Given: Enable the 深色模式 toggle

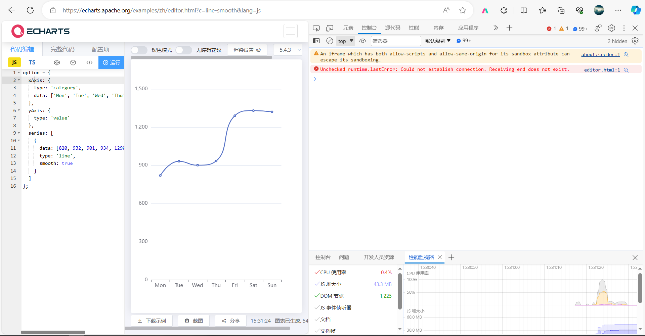Looking at the screenshot, I should tap(139, 50).
